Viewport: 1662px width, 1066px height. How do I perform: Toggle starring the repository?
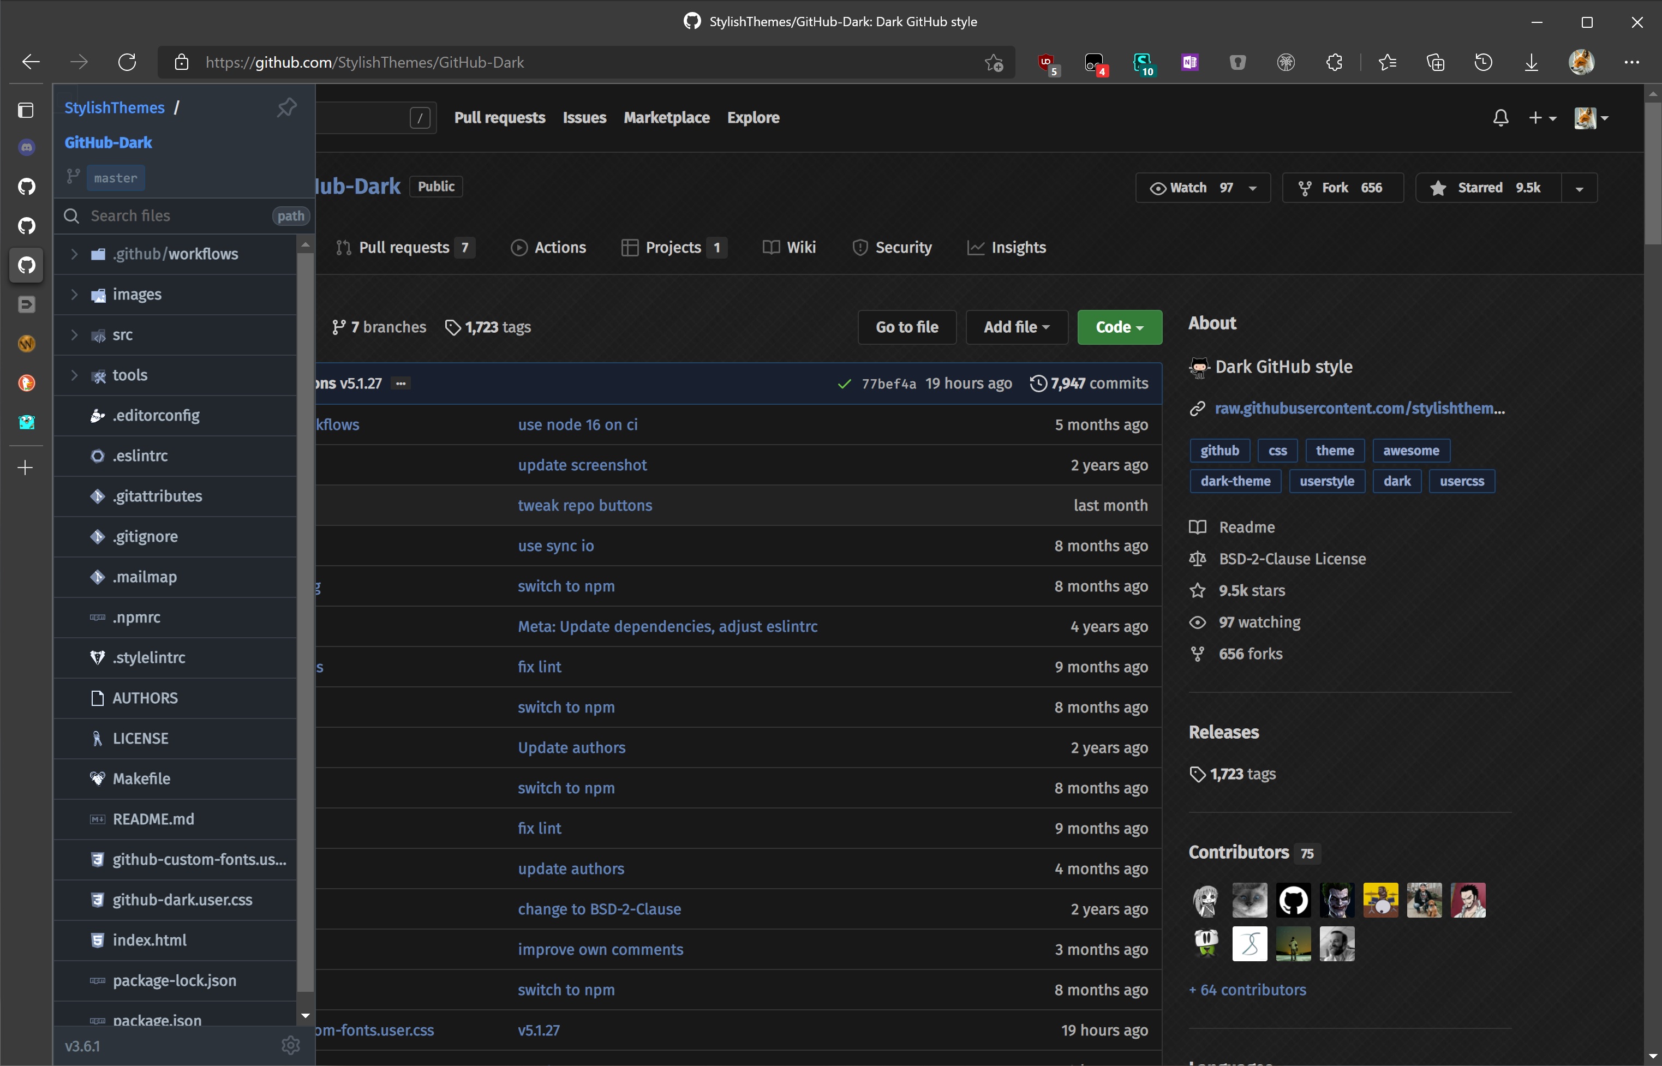tap(1485, 187)
